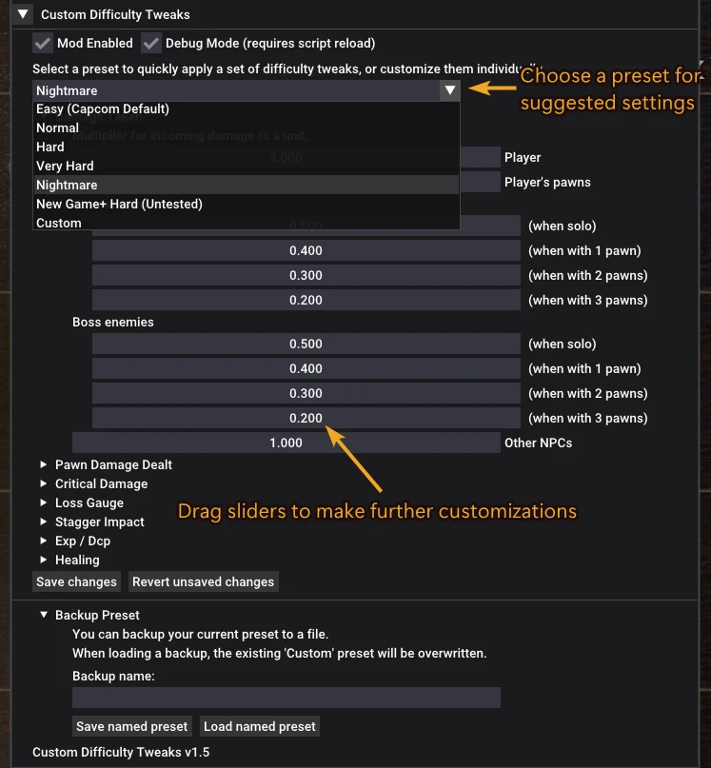The image size is (711, 768).
Task: Expand the Healing section
Action: [x=43, y=560]
